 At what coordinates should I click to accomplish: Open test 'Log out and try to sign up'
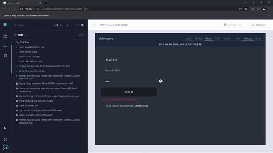40,110
